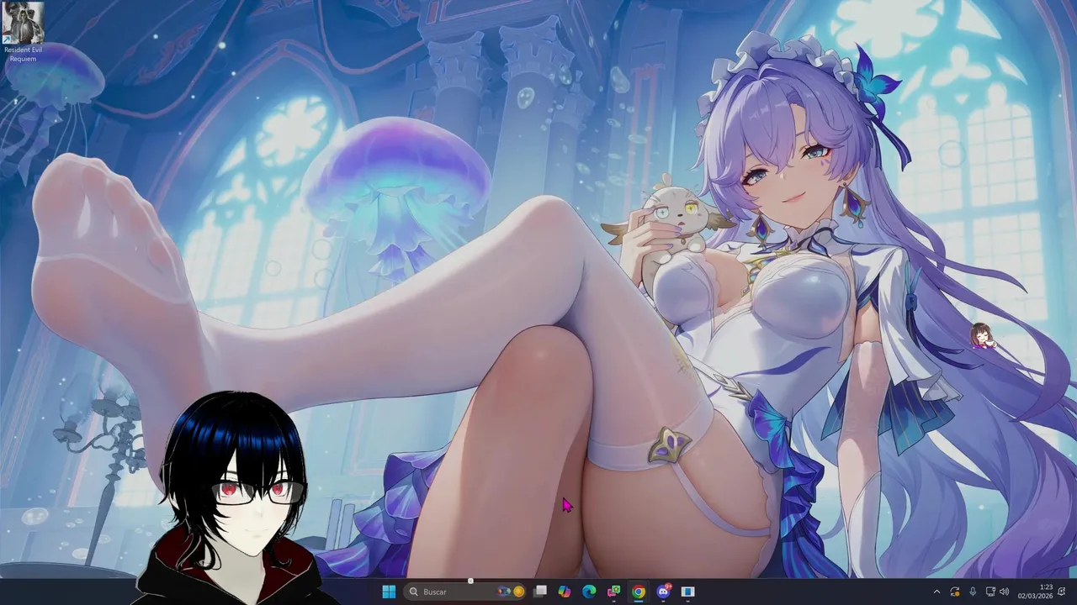Viewport: 1077px width, 605px height.
Task: Open the network settings tray icon
Action: [990, 592]
